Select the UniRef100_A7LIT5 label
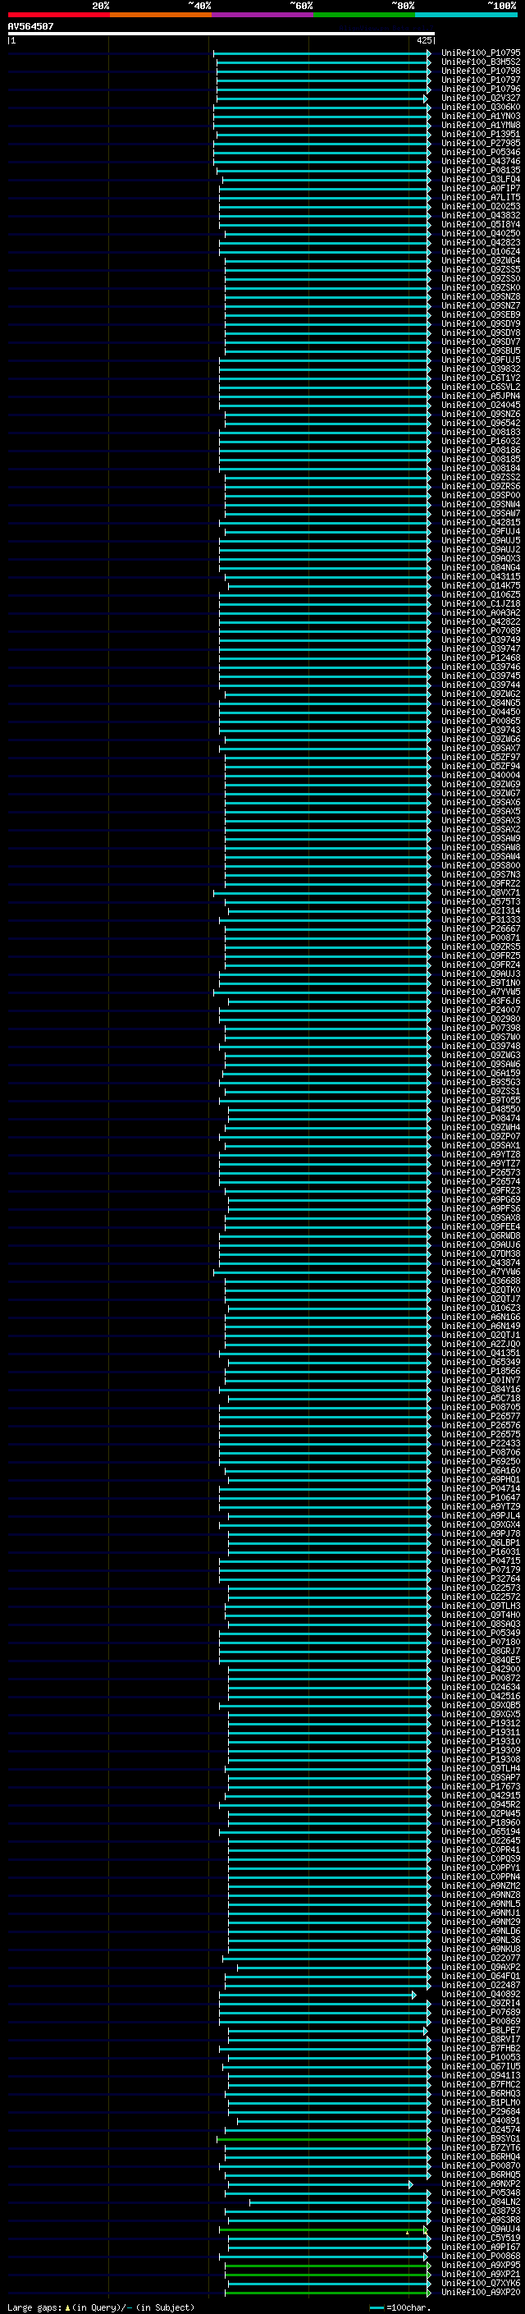525x2314 pixels. point(480,198)
